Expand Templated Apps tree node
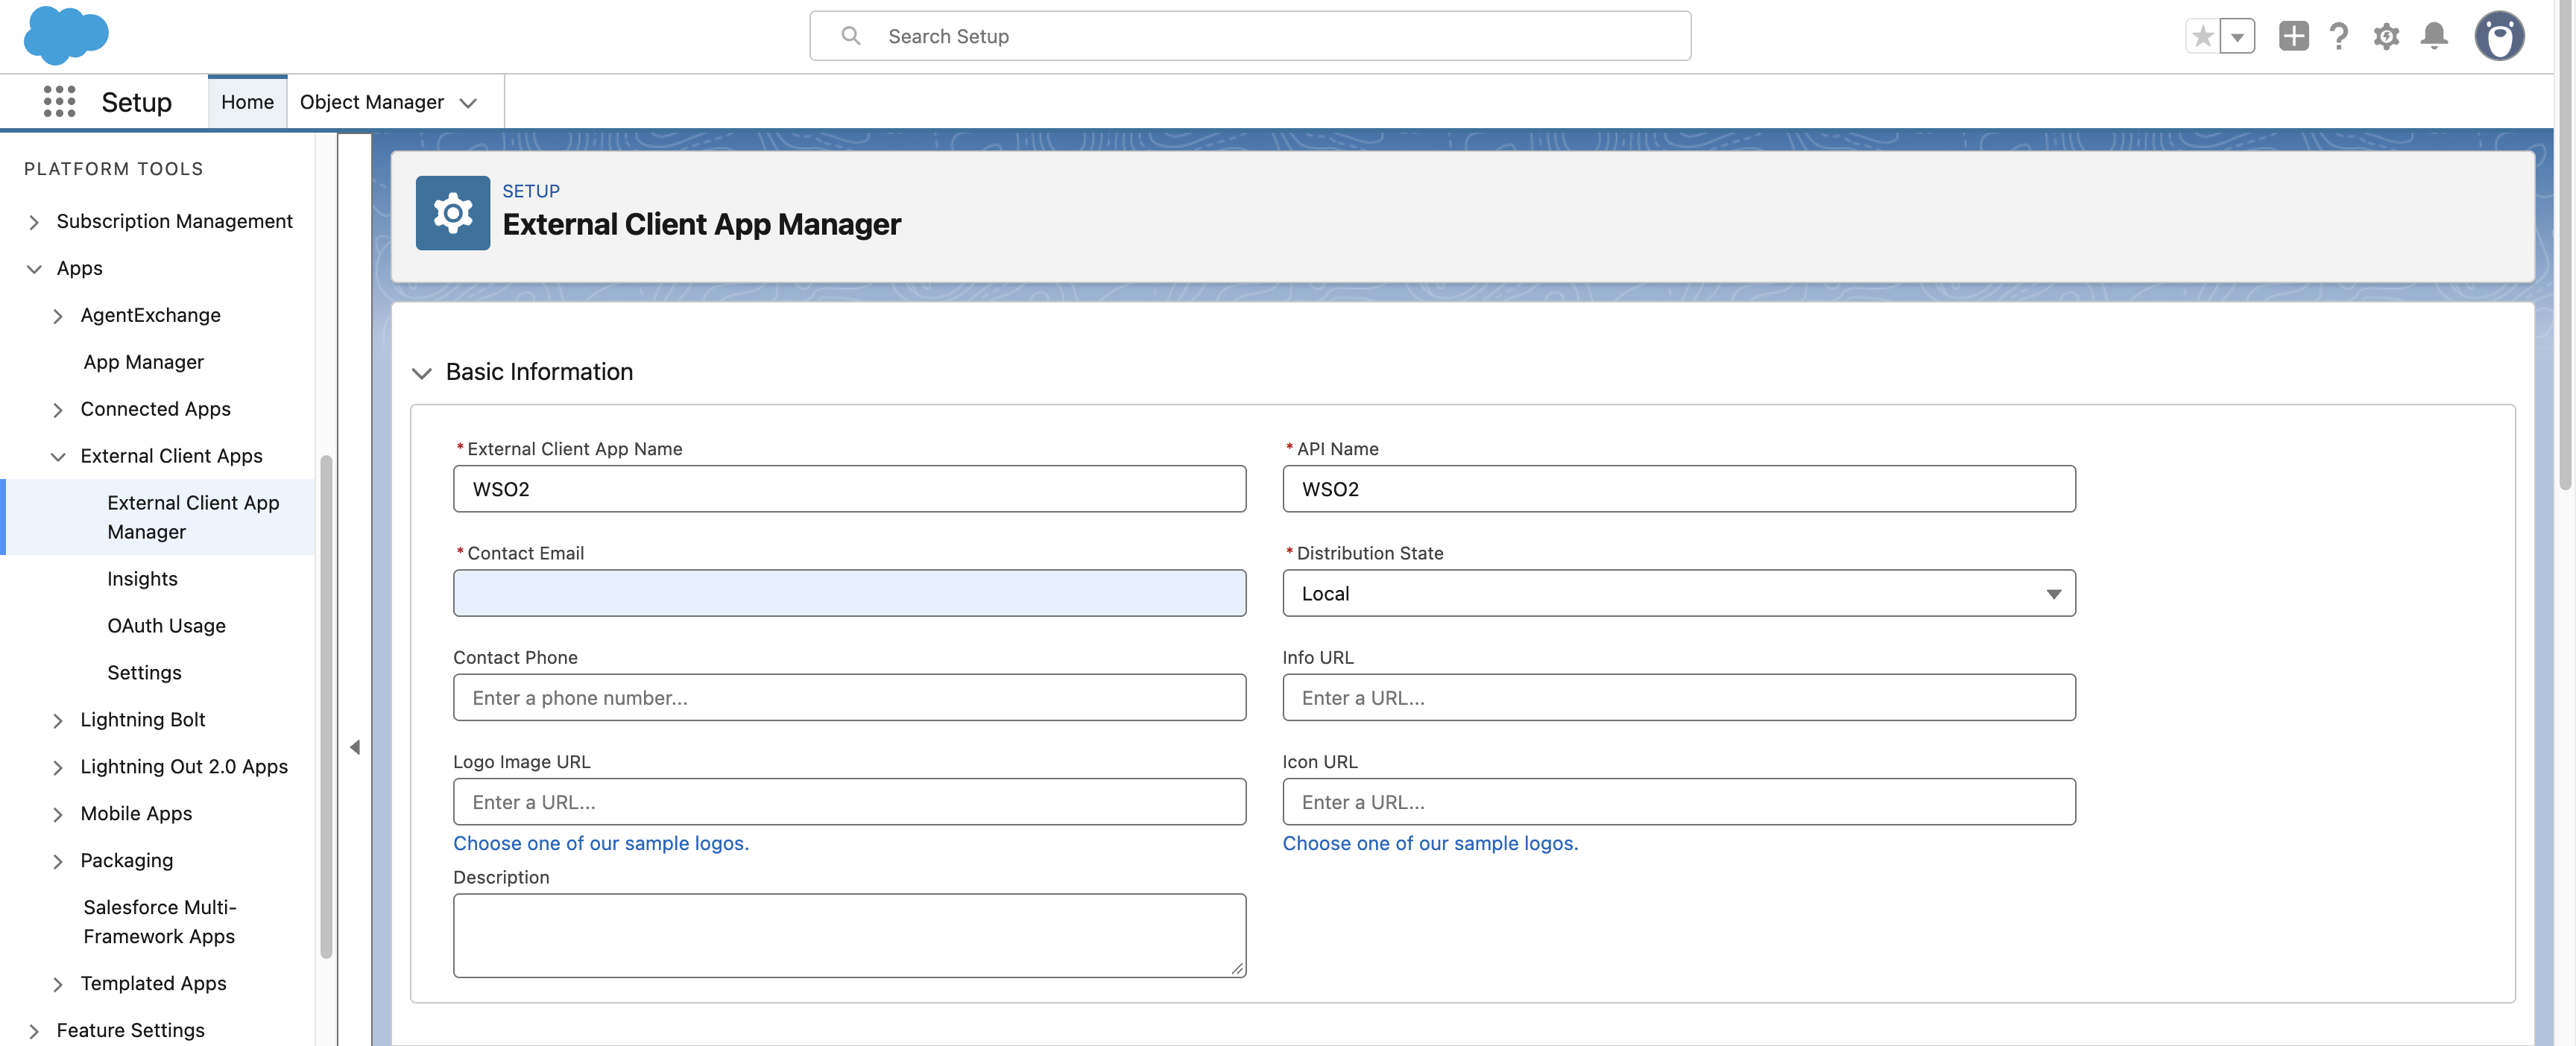Viewport: 2576px width, 1046px height. tap(58, 984)
